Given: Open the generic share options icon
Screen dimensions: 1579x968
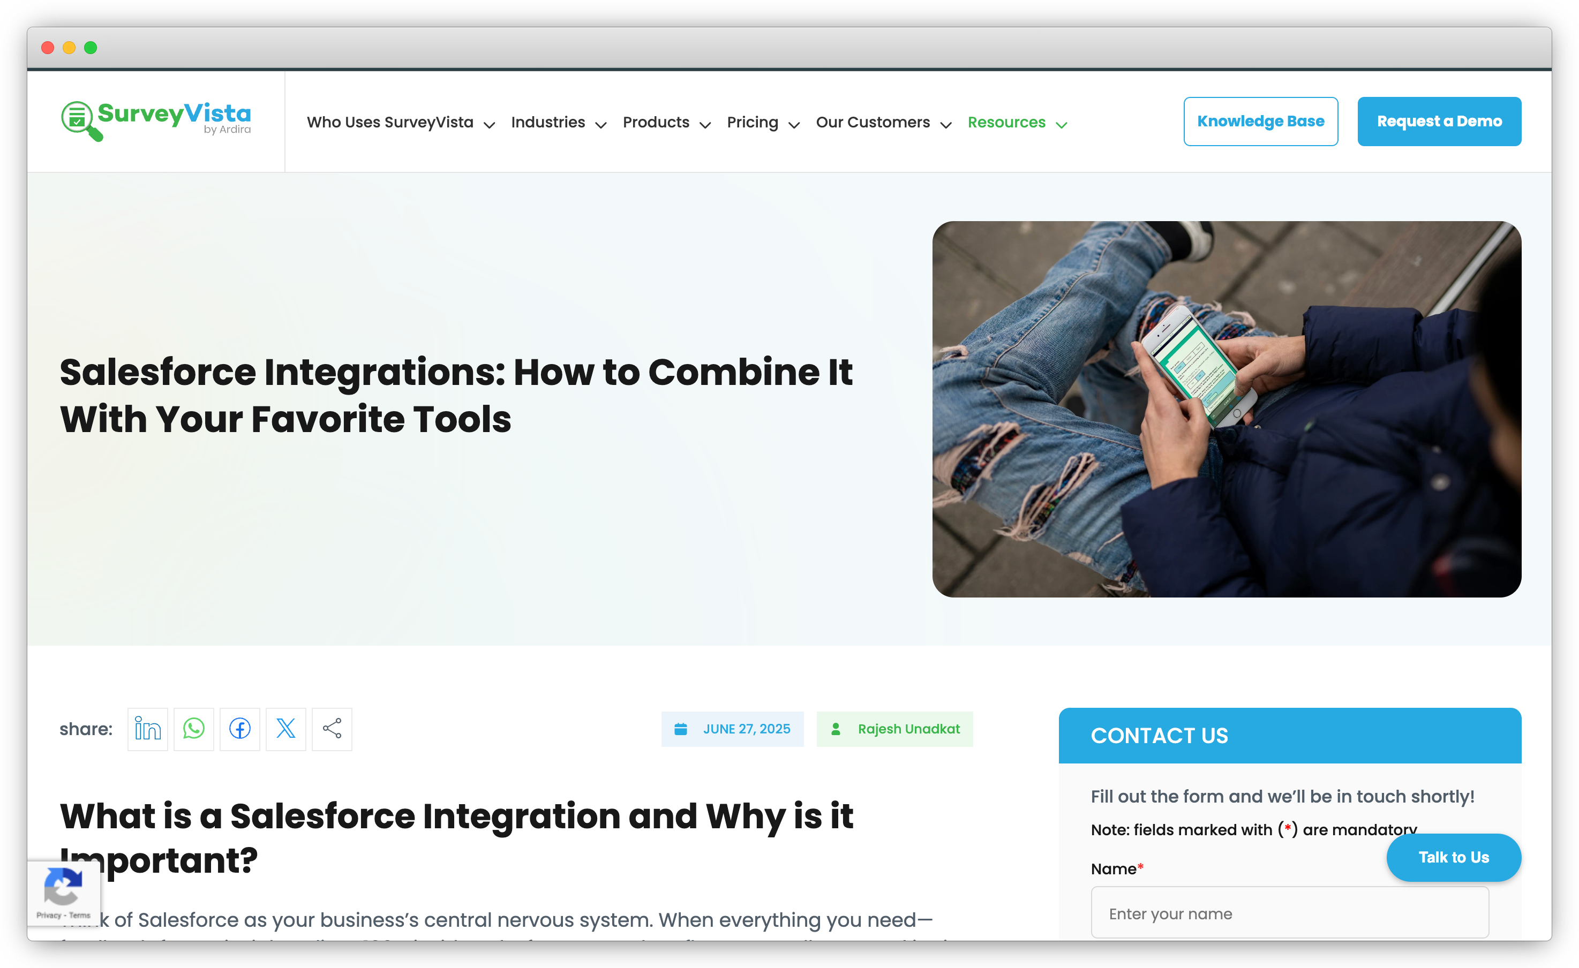Looking at the screenshot, I should point(332,729).
